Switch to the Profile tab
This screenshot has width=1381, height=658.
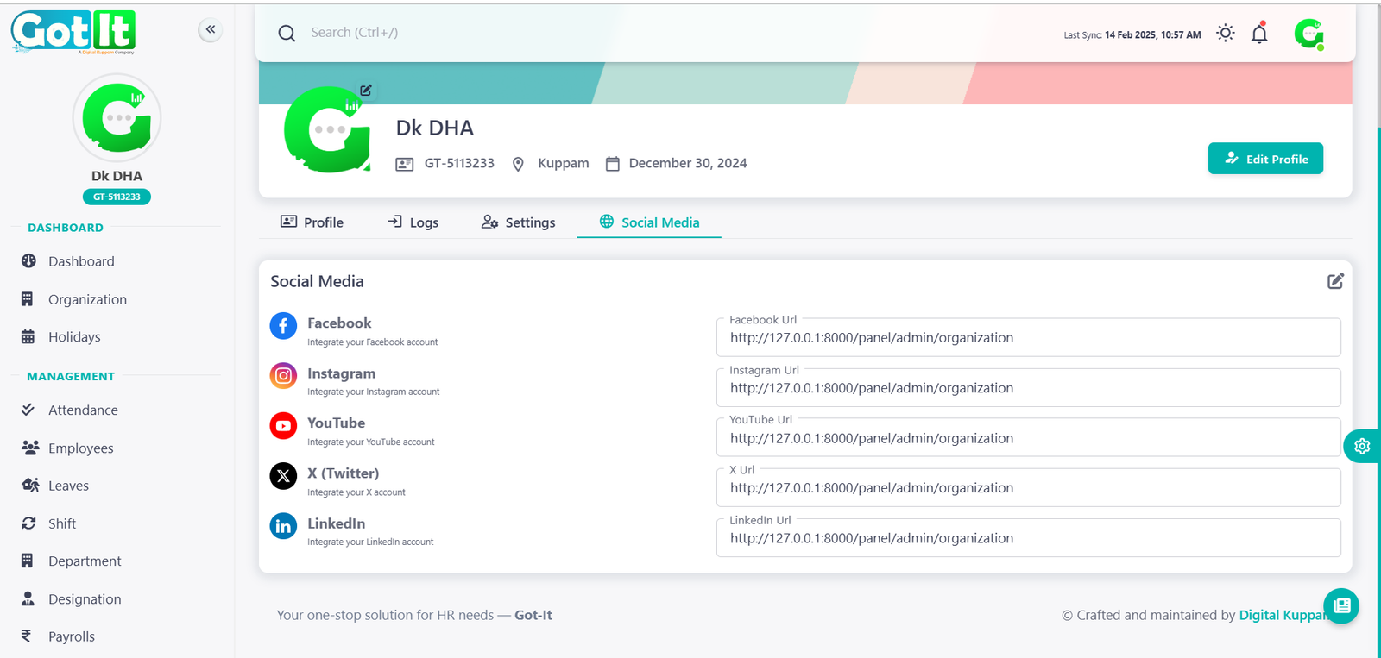(x=312, y=222)
